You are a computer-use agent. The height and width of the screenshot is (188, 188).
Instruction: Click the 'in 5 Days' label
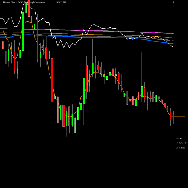(x=180, y=148)
